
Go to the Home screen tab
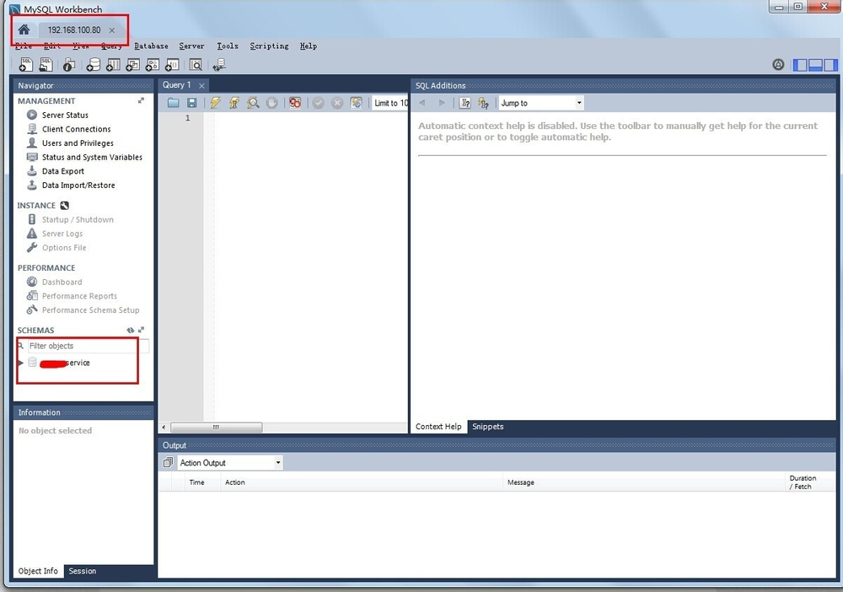pyautogui.click(x=24, y=30)
